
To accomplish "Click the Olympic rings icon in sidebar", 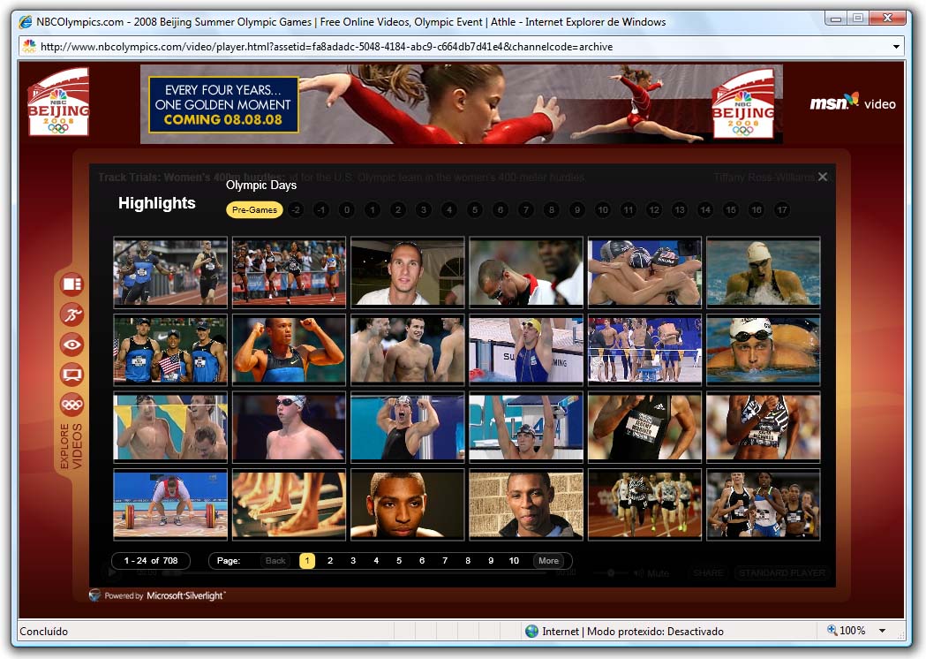I will click(72, 405).
